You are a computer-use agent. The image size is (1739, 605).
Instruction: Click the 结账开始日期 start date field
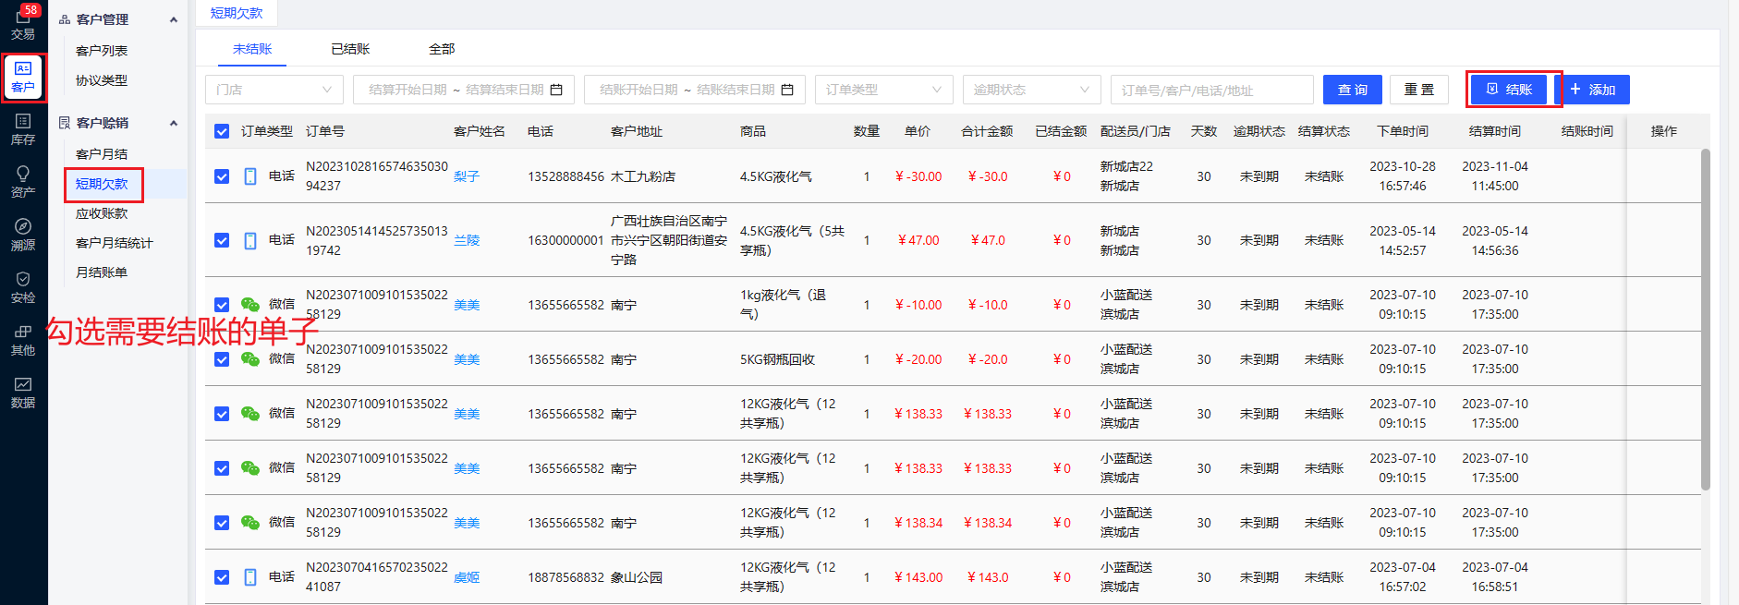click(638, 90)
